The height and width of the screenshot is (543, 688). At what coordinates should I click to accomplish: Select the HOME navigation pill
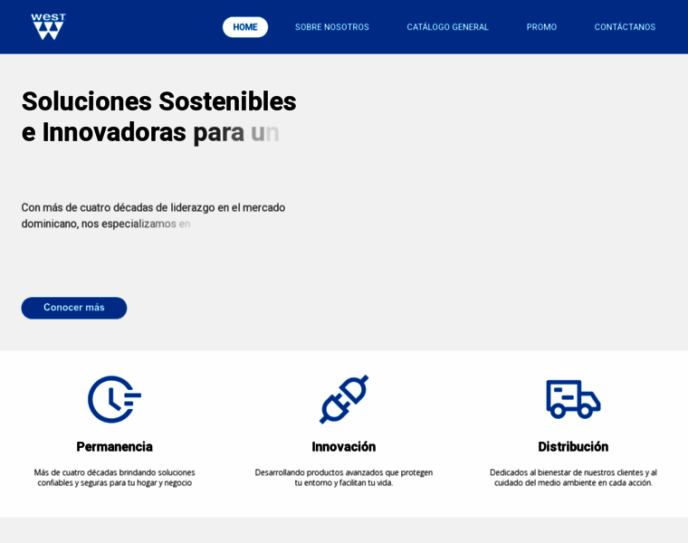(x=245, y=27)
